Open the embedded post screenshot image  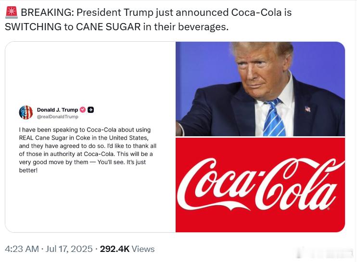tap(90, 137)
